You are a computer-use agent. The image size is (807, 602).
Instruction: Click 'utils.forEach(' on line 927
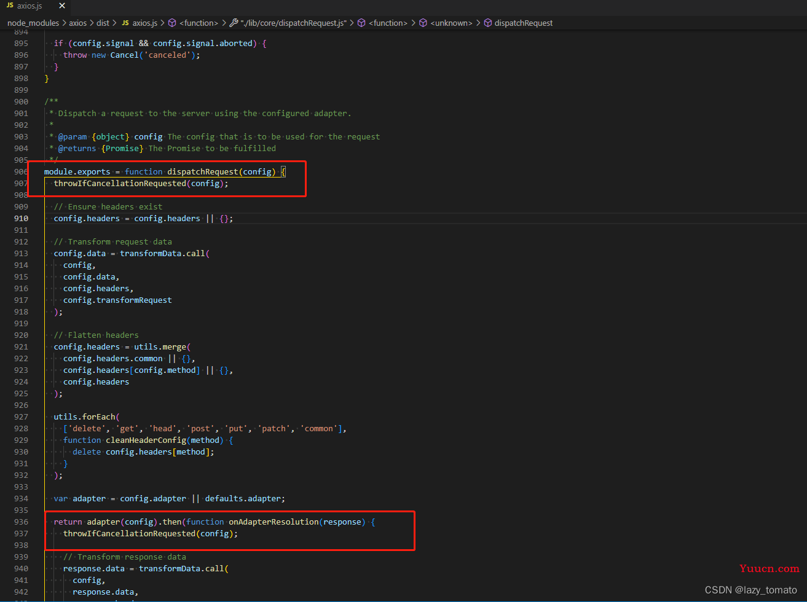pyautogui.click(x=87, y=416)
